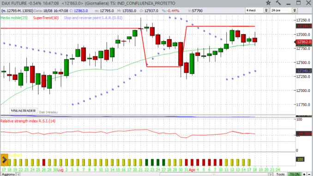The width and height of the screenshot is (313, 176).
Task: Click the VISUALTRADER label button
Action: (x=23, y=111)
